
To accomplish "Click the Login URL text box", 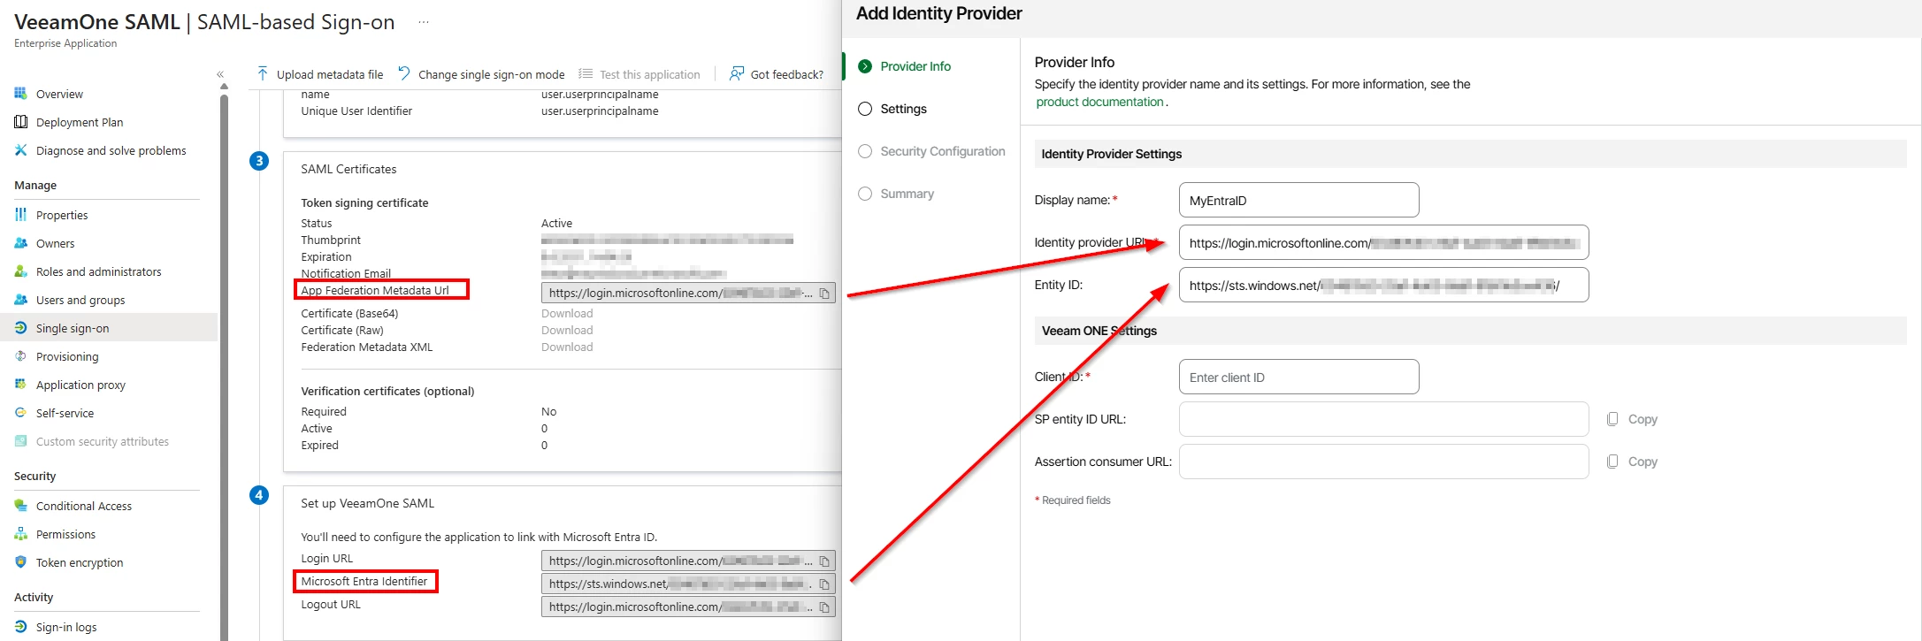I will (688, 561).
